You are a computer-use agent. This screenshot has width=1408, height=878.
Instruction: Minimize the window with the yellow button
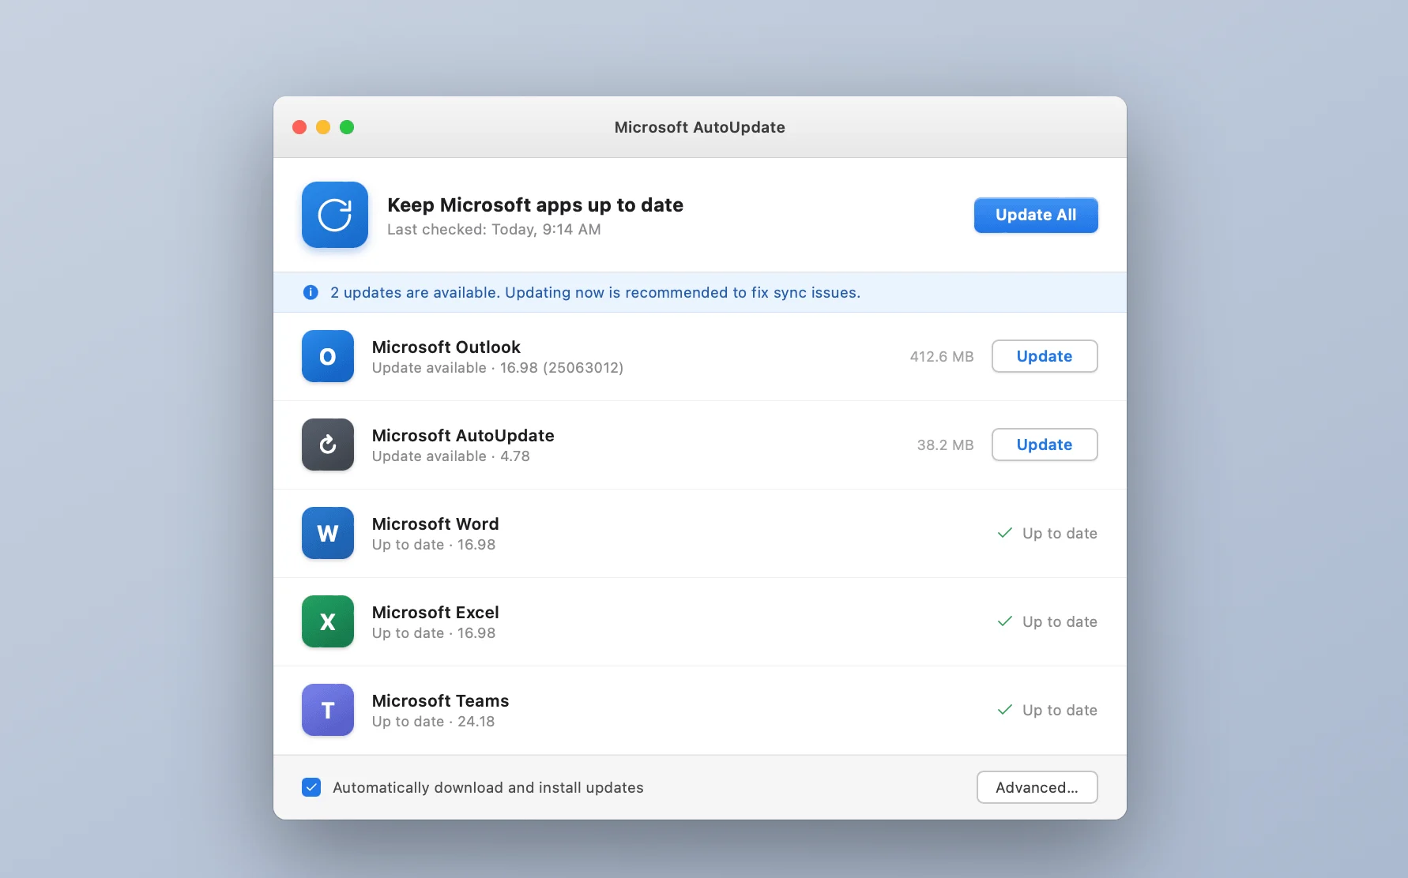323,127
